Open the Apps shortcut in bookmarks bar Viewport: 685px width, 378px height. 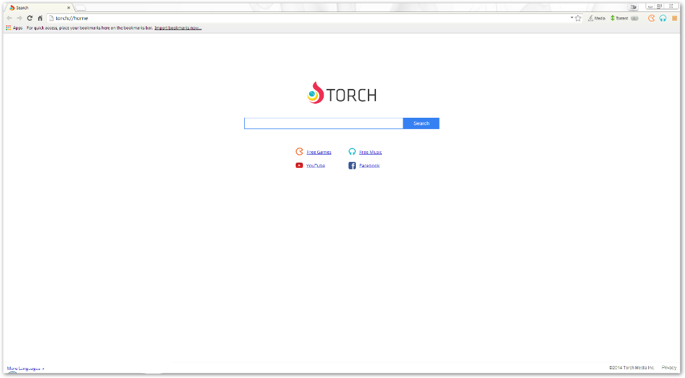coord(14,28)
